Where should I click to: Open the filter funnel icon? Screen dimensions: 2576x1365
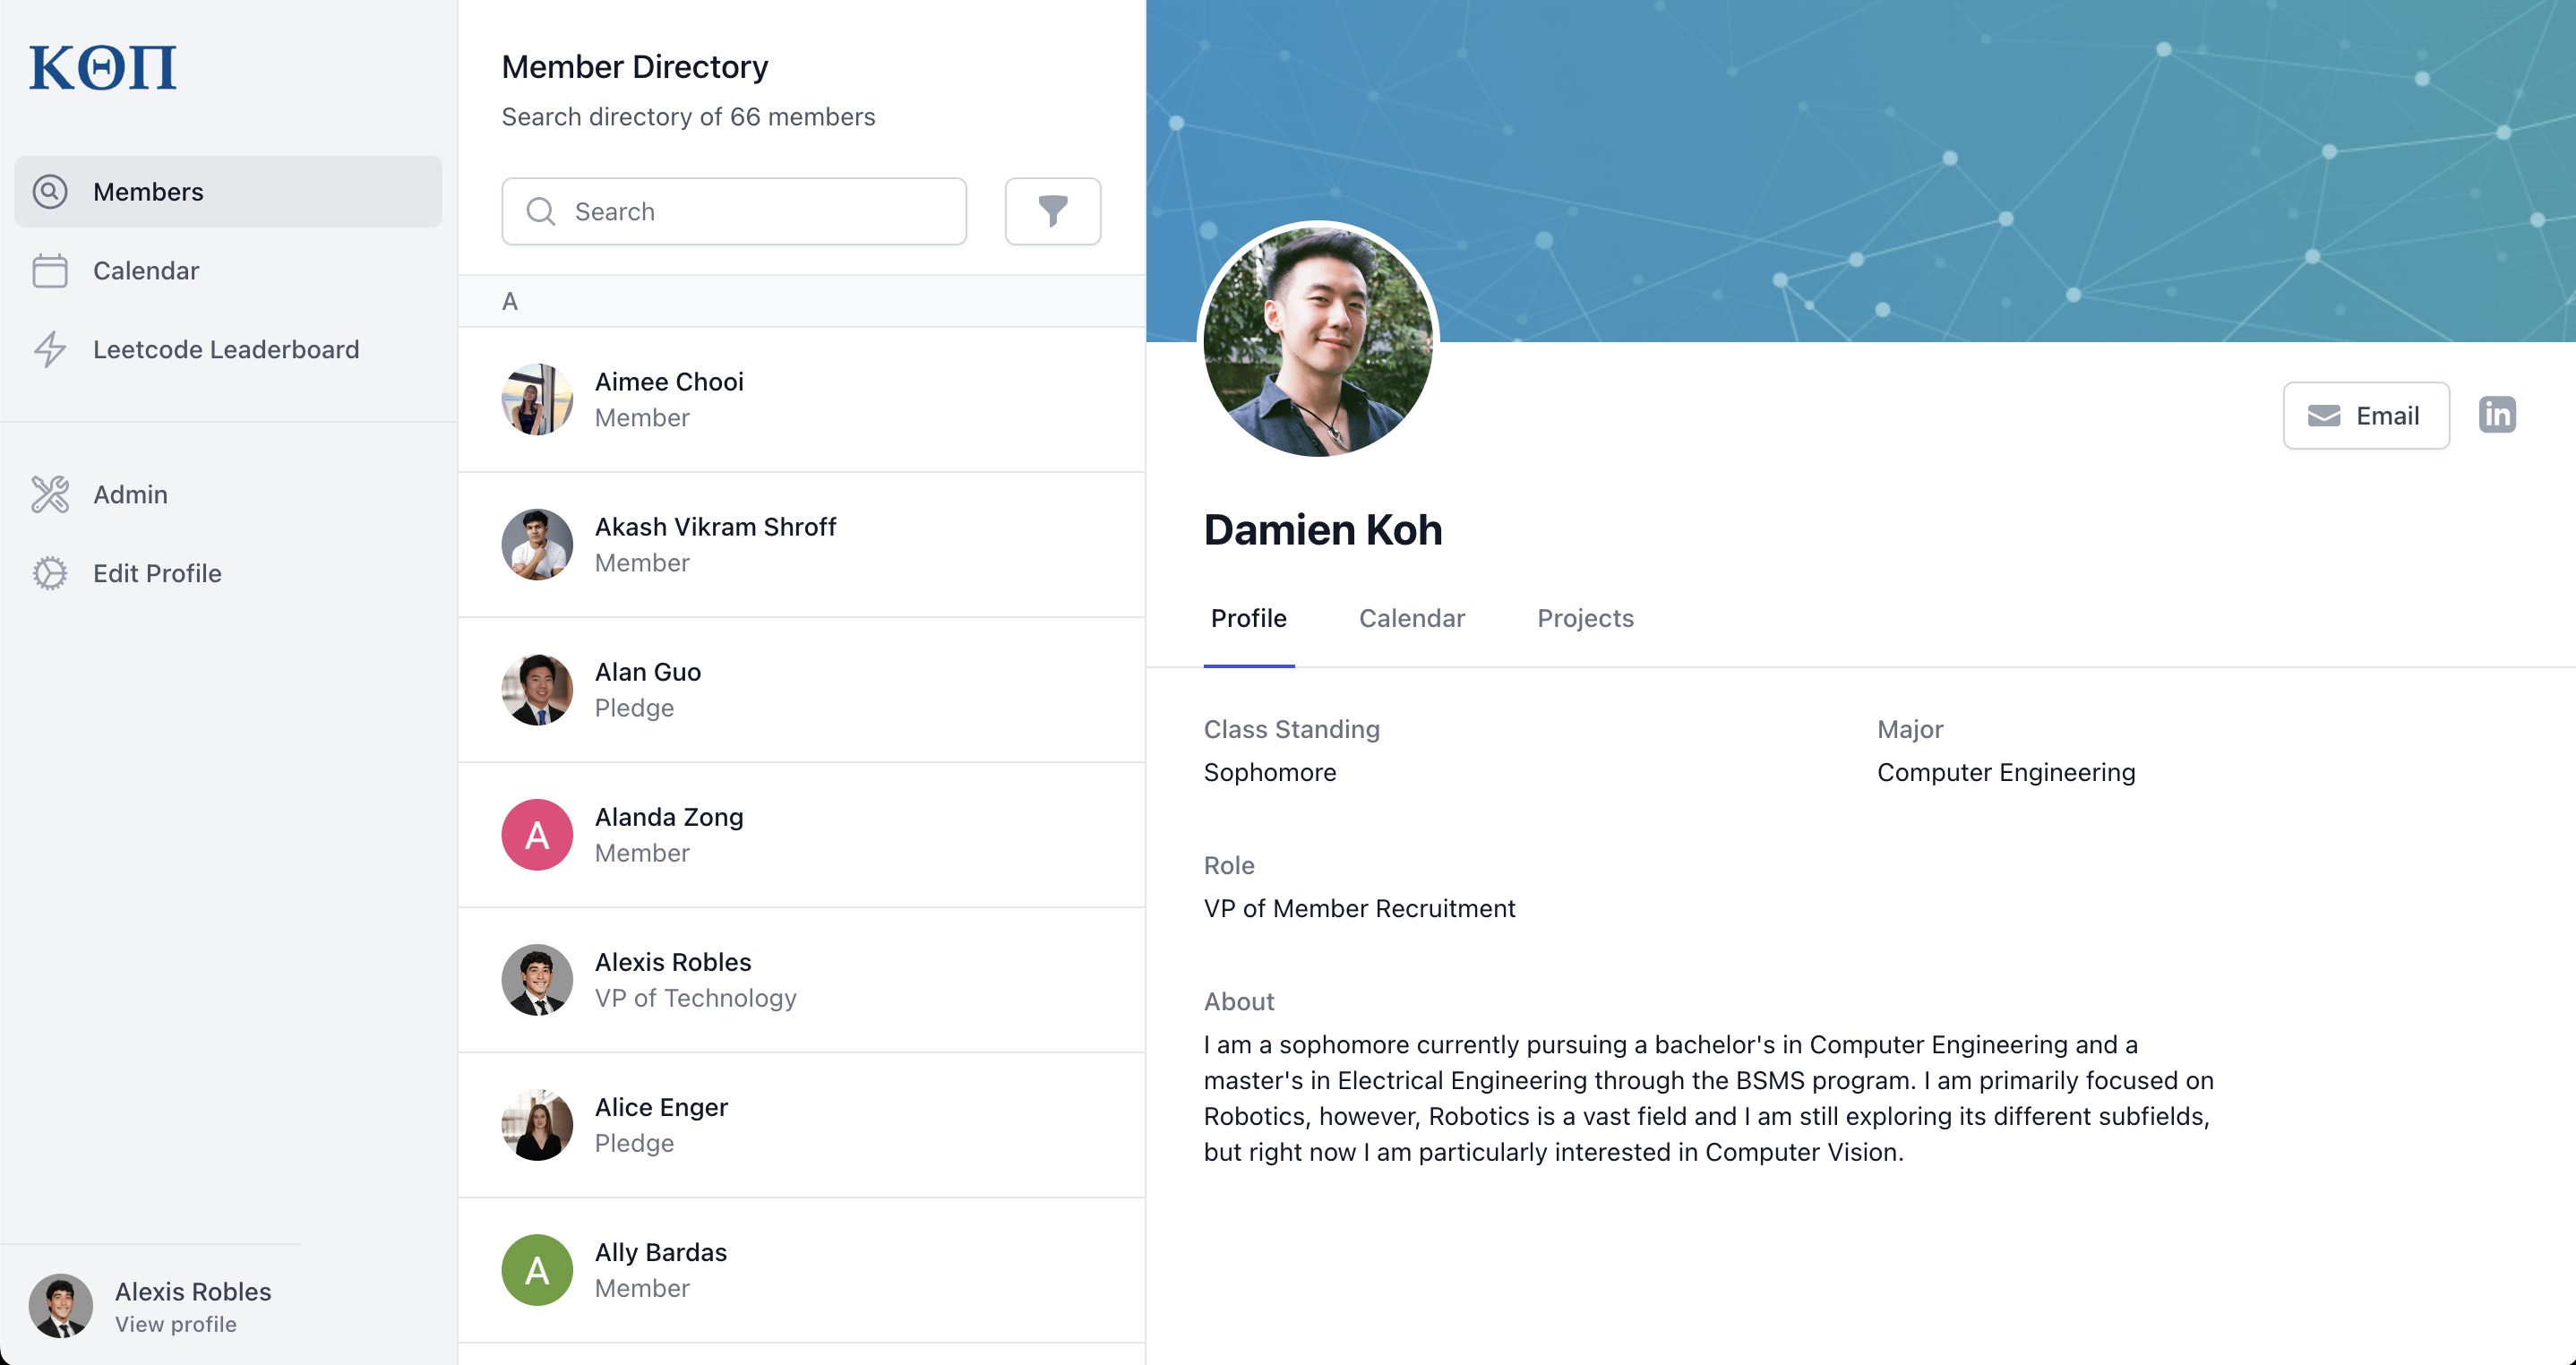coord(1052,211)
